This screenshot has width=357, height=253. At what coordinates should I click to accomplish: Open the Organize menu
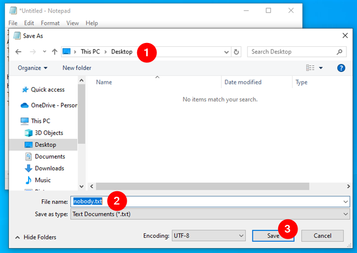(33, 68)
